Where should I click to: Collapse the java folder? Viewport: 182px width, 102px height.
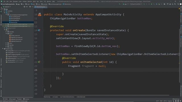pos(5,13)
